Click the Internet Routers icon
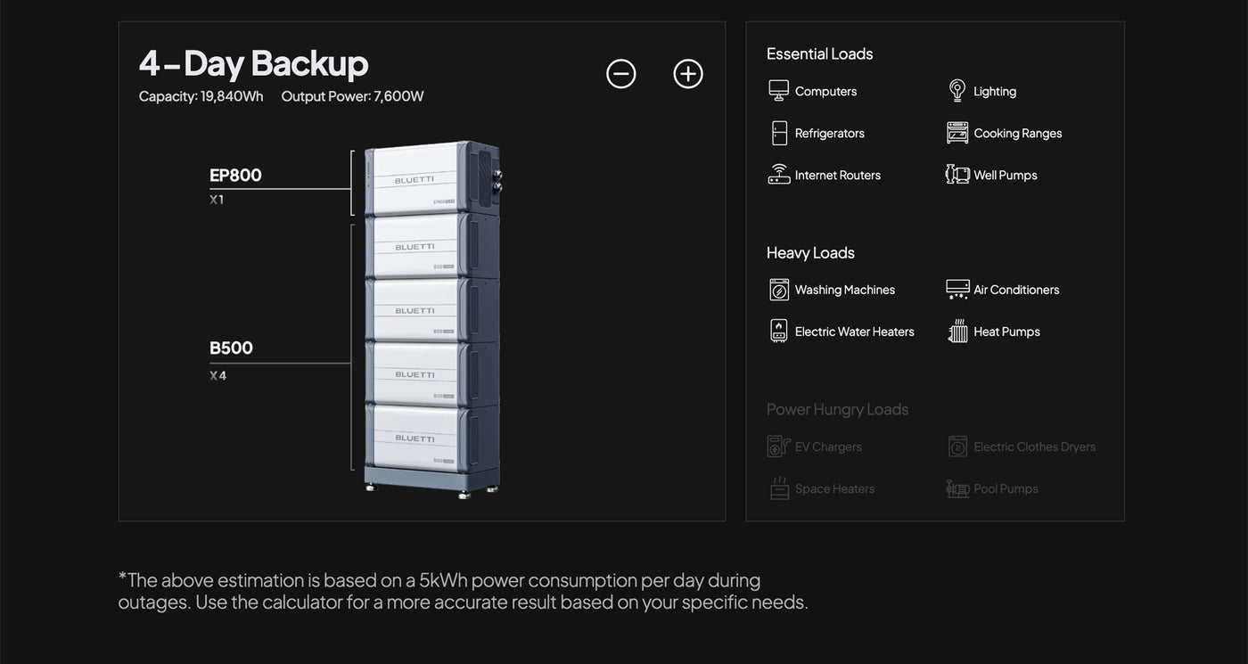 pos(779,175)
